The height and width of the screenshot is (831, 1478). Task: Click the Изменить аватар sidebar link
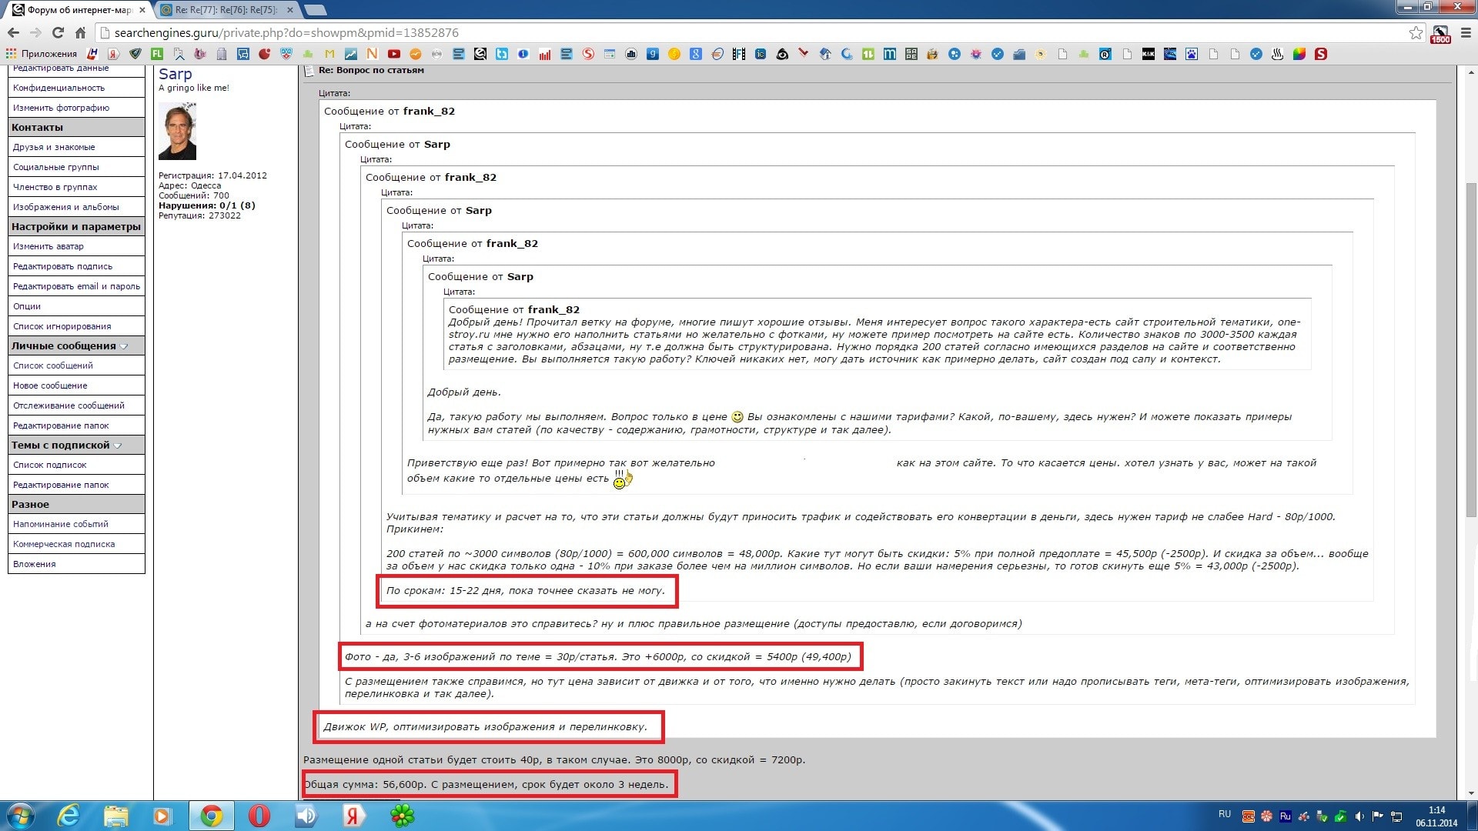(x=48, y=246)
